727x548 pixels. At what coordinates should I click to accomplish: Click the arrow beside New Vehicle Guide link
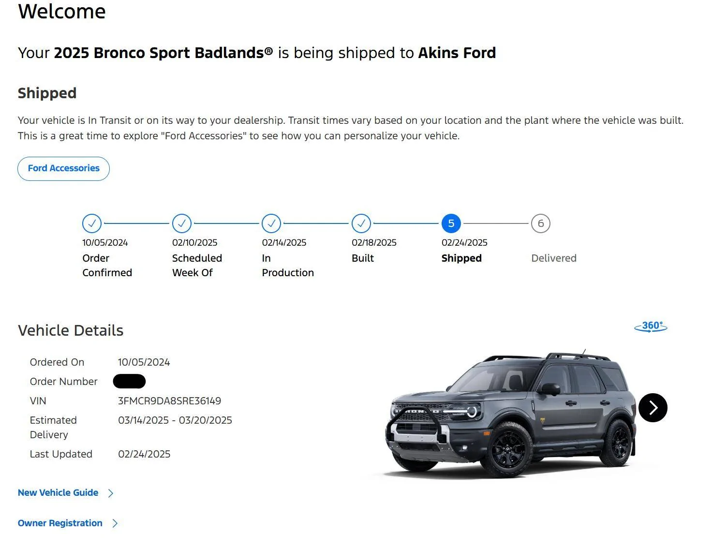coord(111,493)
